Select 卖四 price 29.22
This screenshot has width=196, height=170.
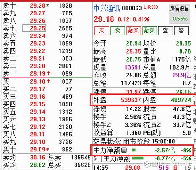[38, 51]
